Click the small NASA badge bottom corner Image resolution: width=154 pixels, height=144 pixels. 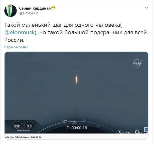point(146,130)
